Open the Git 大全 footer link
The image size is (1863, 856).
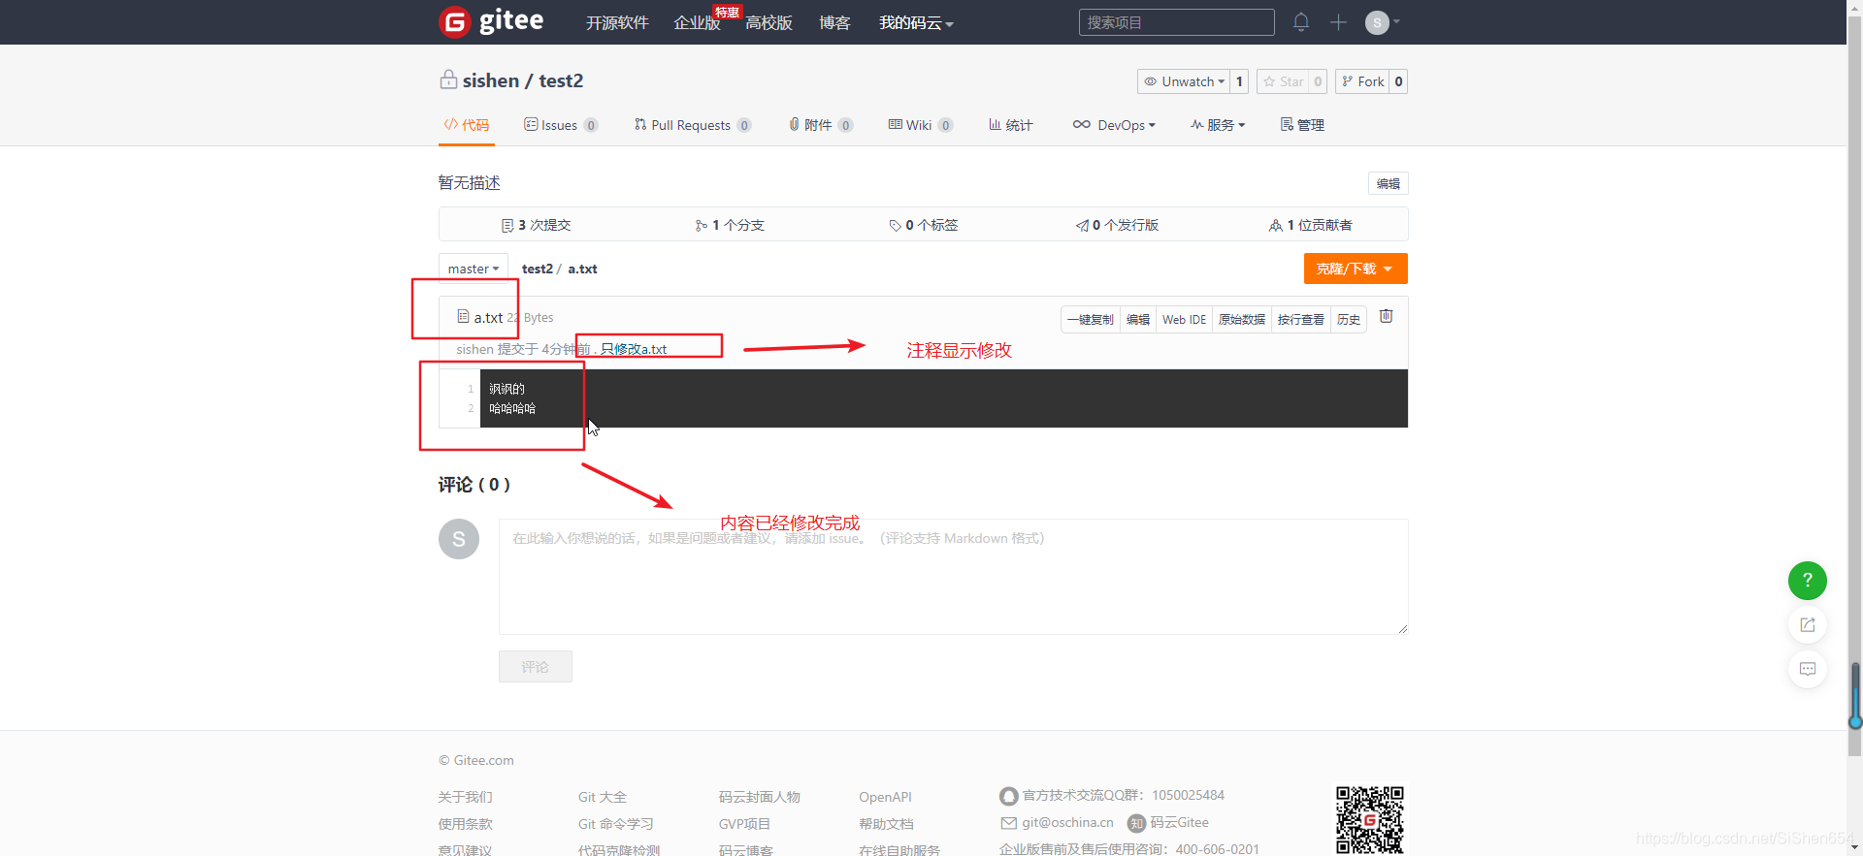pos(602,797)
